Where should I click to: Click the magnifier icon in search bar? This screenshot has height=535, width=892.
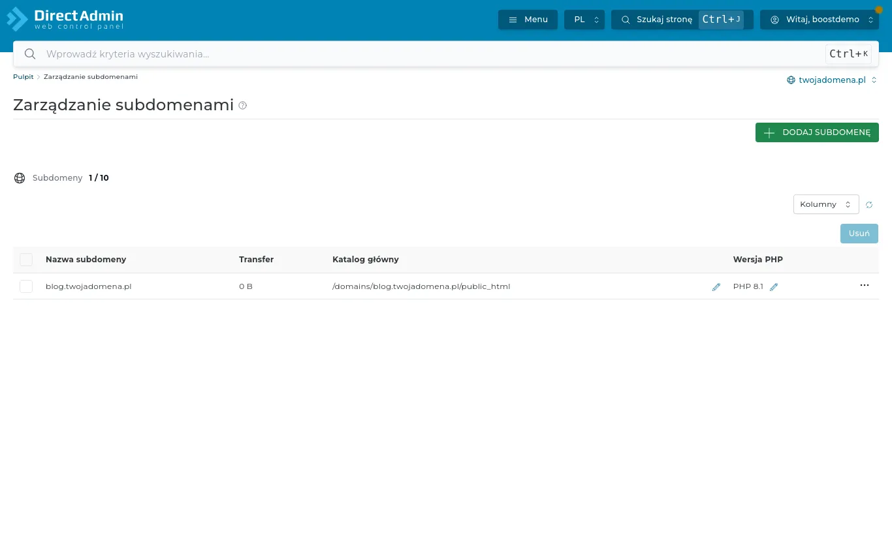pyautogui.click(x=29, y=53)
